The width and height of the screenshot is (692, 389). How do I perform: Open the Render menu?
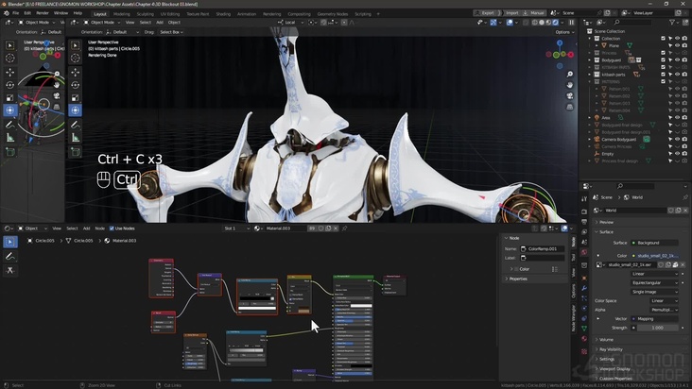43,13
